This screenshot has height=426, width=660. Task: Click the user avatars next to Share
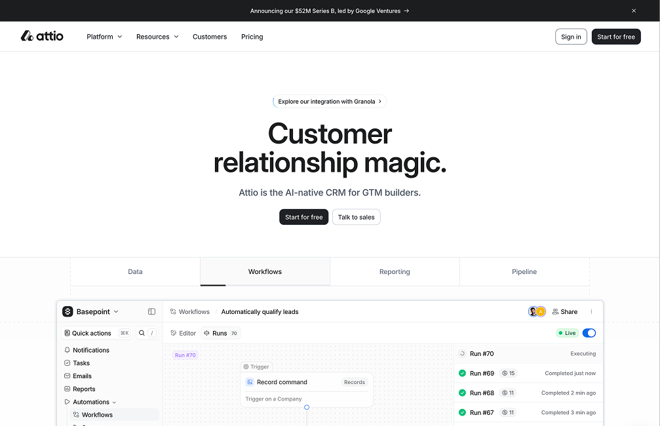click(537, 312)
